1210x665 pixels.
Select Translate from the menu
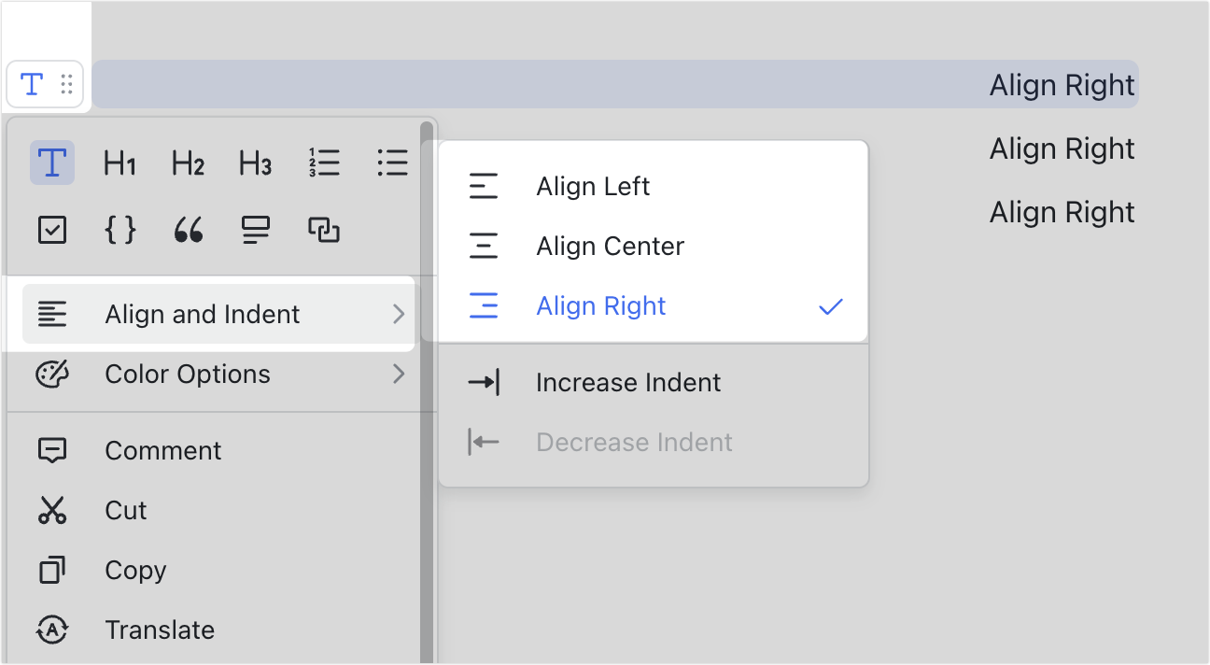coord(160,630)
